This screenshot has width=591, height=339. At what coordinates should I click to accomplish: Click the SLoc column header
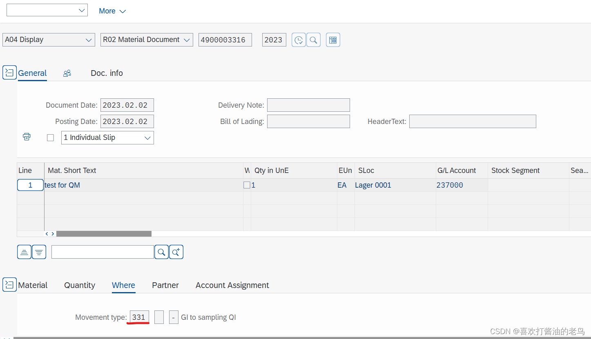tap(395, 171)
